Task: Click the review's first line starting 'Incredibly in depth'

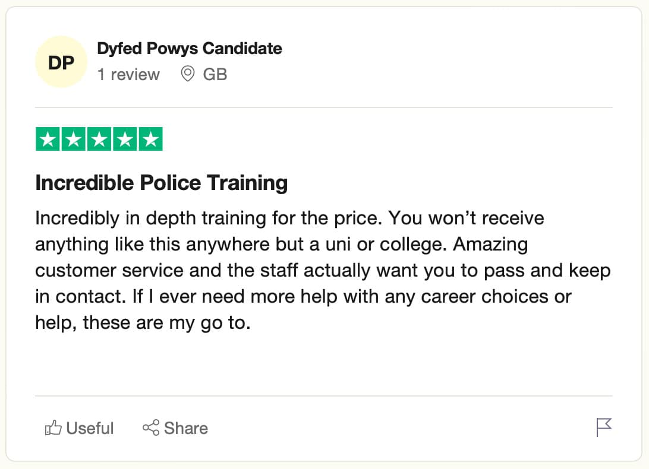Action: point(289,218)
